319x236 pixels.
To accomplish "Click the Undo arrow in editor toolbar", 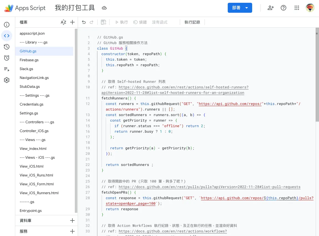I will (84, 22).
